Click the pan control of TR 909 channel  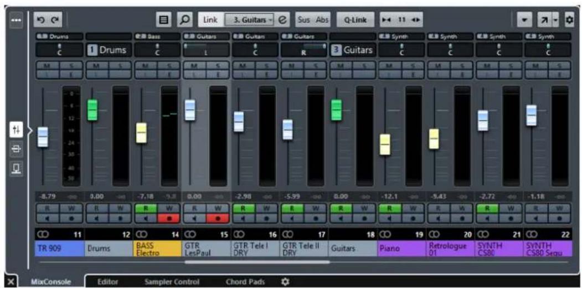[x=60, y=50]
